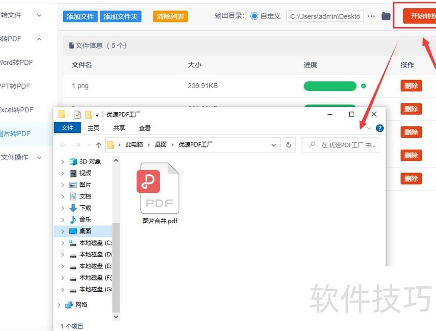Open the 文件 tab in Explorer ribbon
The width and height of the screenshot is (436, 331).
coord(67,128)
